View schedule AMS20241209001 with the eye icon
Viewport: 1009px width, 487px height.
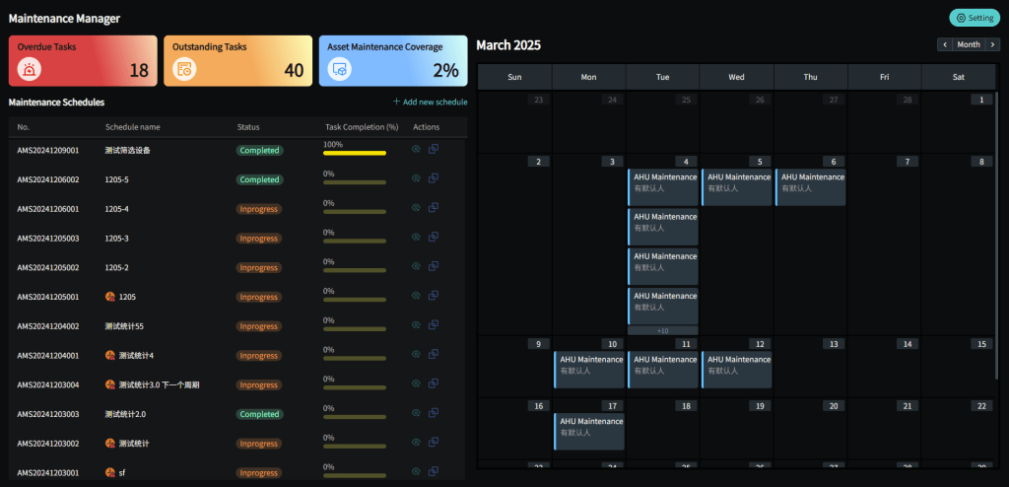coord(416,150)
